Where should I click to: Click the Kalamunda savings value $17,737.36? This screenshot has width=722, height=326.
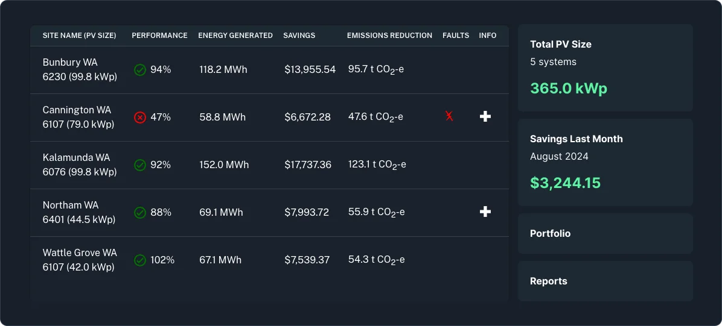point(308,165)
